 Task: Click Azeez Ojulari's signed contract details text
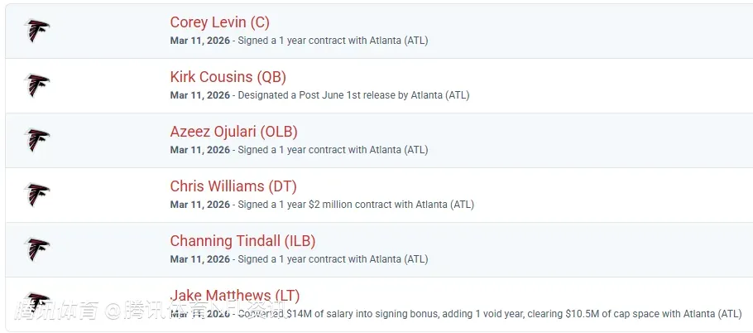(333, 150)
